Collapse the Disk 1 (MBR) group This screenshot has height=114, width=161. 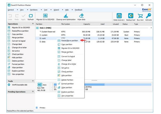pyautogui.click(x=151, y=28)
